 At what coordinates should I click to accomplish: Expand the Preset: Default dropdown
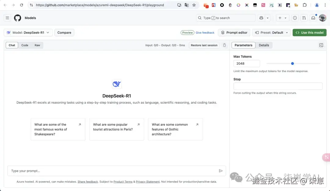[x=271, y=33]
